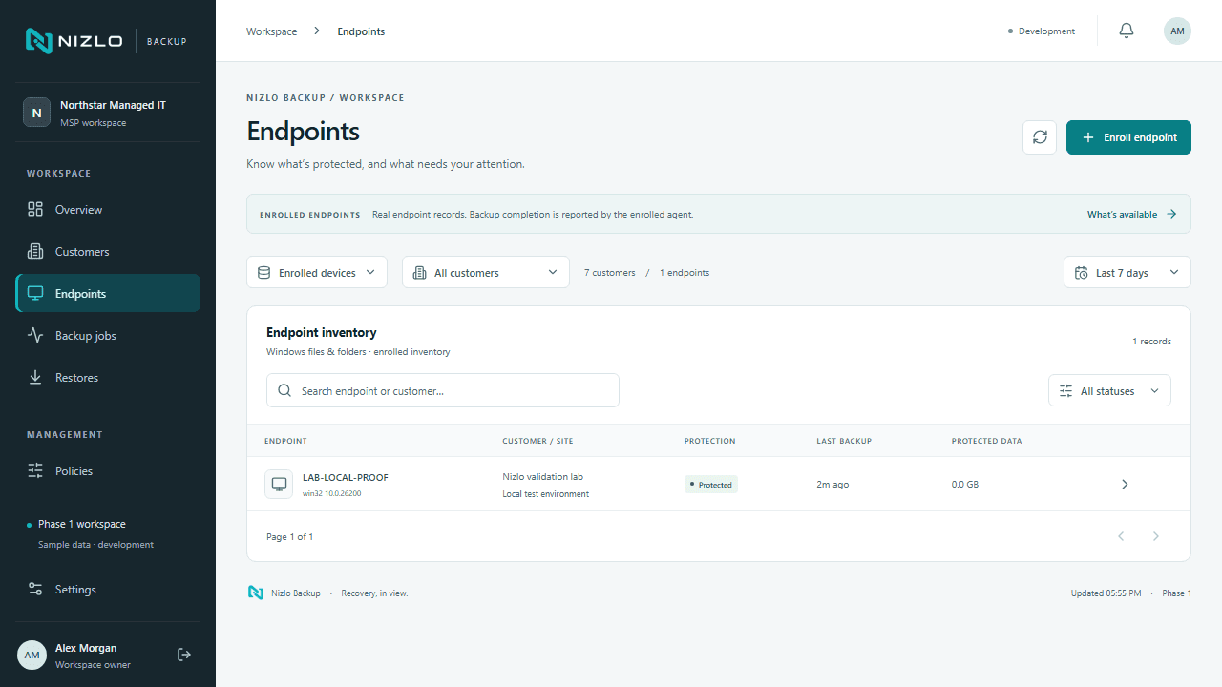Click the 7 customers count
Screen dimensions: 1222x687
(x=610, y=273)
